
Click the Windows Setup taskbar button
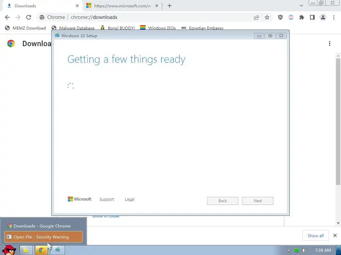(x=57, y=250)
